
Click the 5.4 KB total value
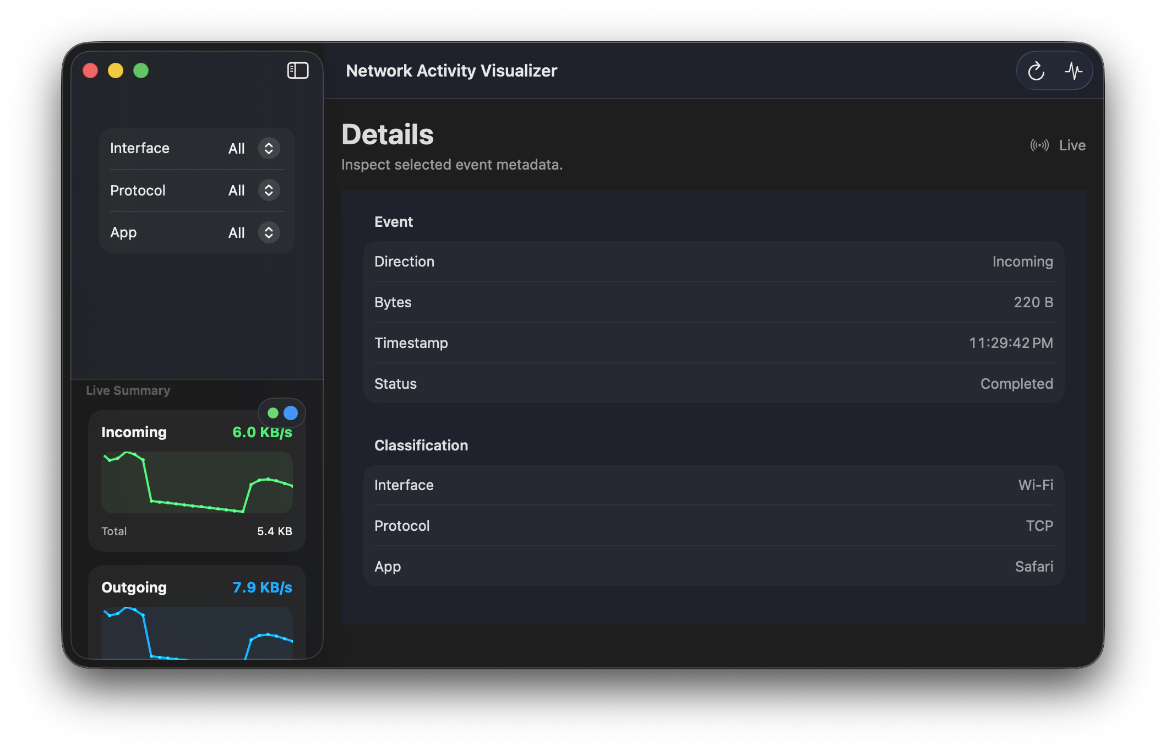pos(275,531)
